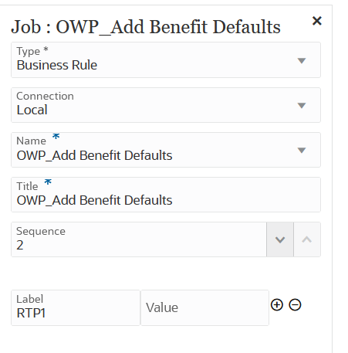Viewport: 348px width, 353px height.
Task: Increase Sequence with the up chevron
Action: pyautogui.click(x=307, y=239)
